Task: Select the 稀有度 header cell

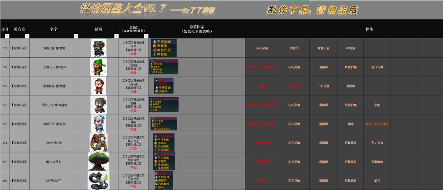Action: coord(20,29)
